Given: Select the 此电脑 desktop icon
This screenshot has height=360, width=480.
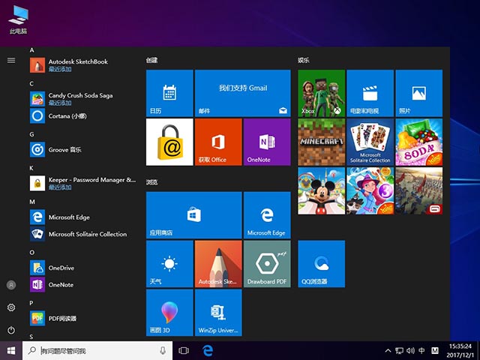Looking at the screenshot, I should pyautogui.click(x=18, y=19).
